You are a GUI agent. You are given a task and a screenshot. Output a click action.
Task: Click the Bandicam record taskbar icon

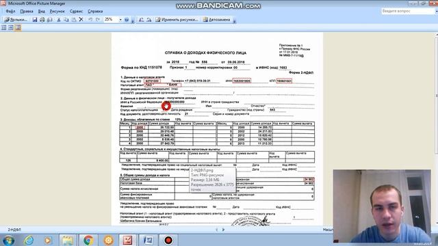pos(168,240)
